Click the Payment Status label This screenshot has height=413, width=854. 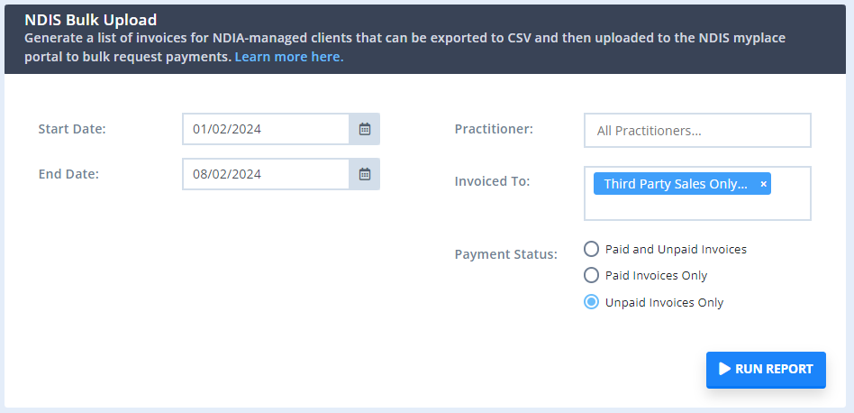(506, 254)
